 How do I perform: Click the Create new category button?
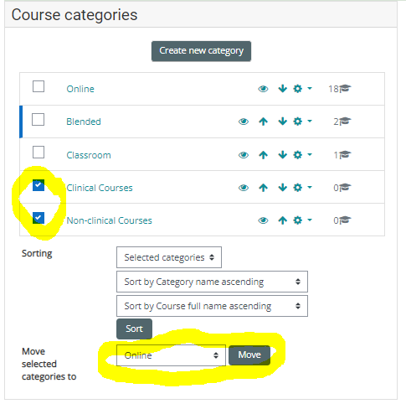201,51
